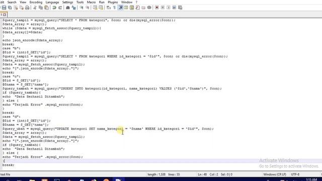Toggle the Document Map icon
This screenshot has height=181, width=322.
(x=132, y=8)
